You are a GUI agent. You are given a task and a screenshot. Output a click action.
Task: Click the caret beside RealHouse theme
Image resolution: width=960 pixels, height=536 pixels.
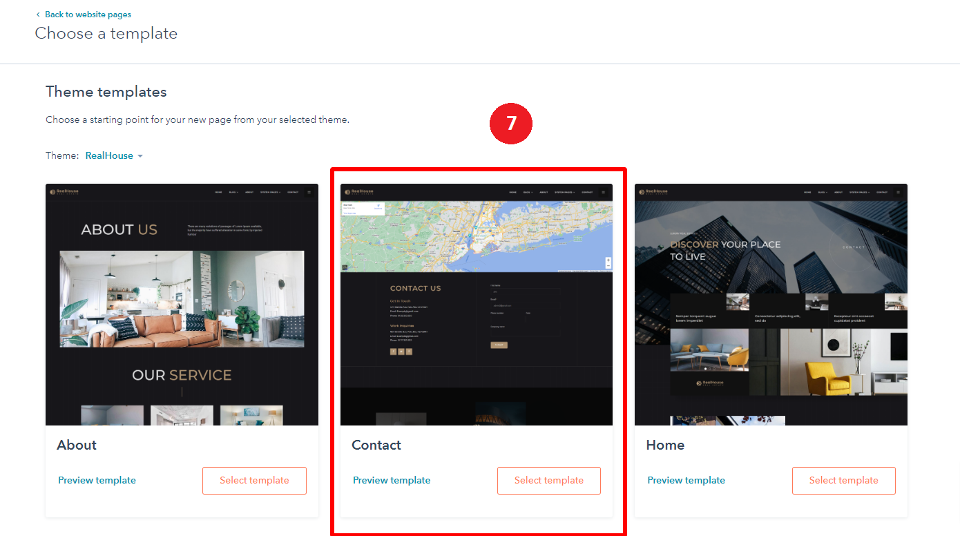tap(140, 156)
